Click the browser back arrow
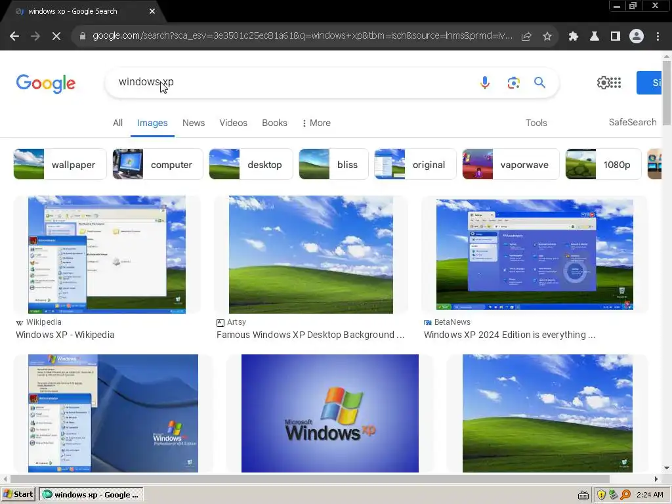This screenshot has height=504, width=672. 14,36
